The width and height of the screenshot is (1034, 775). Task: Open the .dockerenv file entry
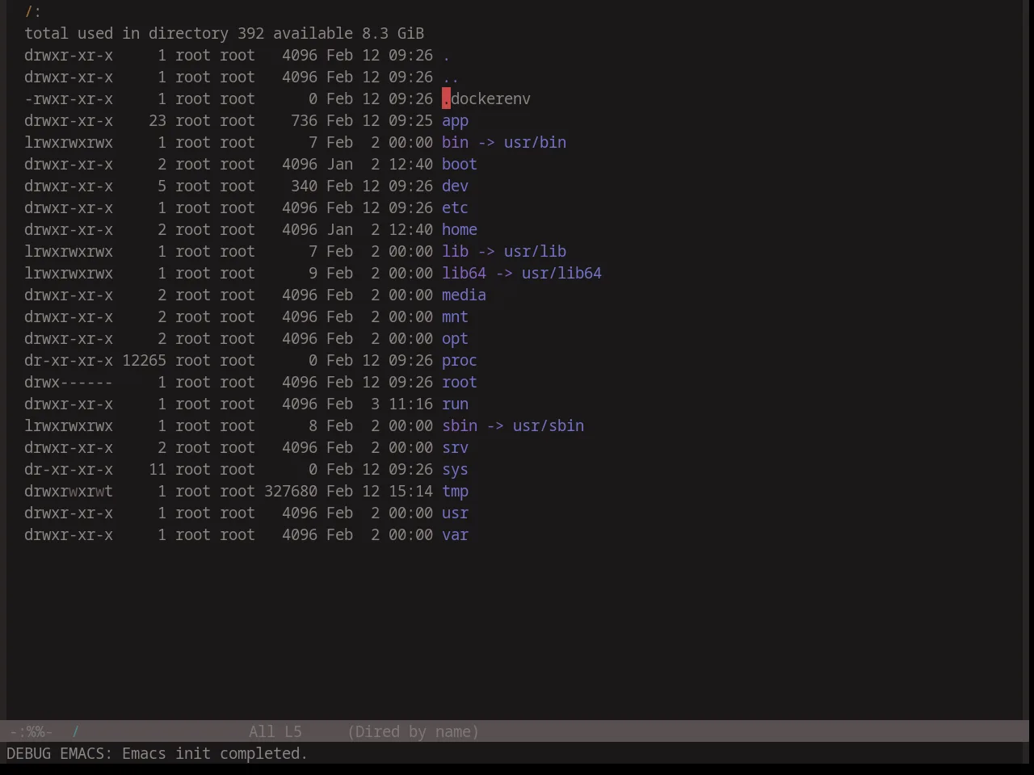(x=486, y=98)
